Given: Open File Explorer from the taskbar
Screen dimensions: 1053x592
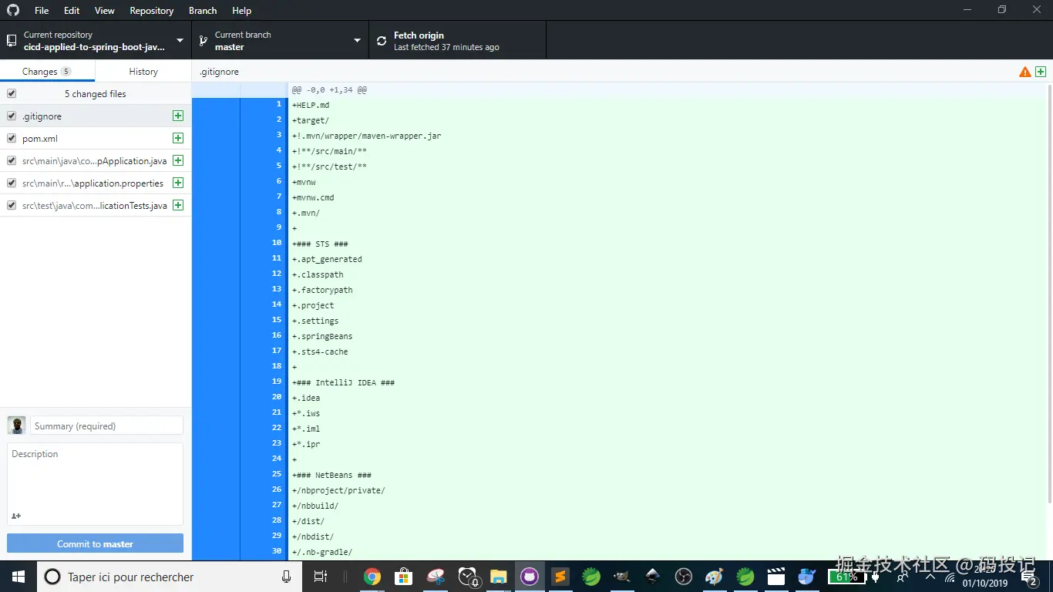Looking at the screenshot, I should point(498,577).
